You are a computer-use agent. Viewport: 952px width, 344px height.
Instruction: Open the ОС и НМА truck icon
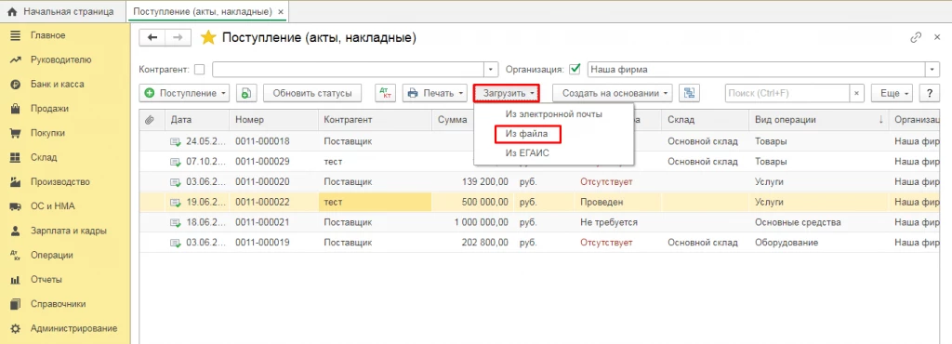tap(16, 206)
